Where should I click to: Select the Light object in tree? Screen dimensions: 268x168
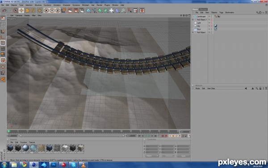[199, 23]
